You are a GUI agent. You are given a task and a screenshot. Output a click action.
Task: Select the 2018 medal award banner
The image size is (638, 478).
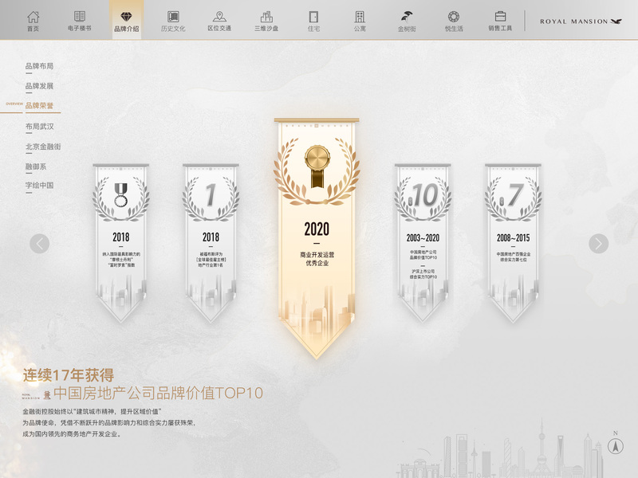pyautogui.click(x=121, y=243)
